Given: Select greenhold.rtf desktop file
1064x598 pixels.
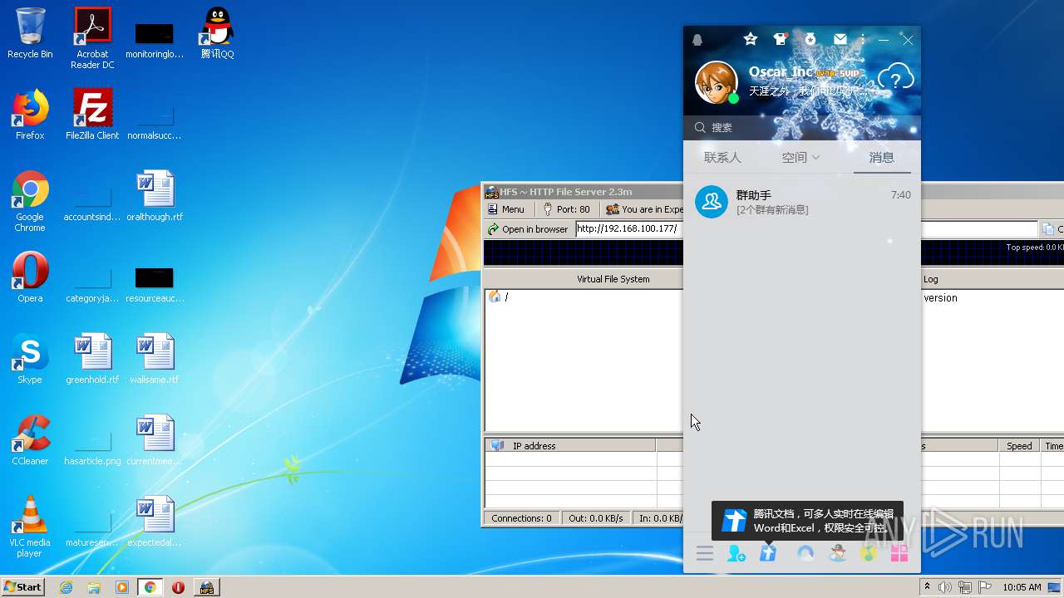Looking at the screenshot, I should coord(92,360).
